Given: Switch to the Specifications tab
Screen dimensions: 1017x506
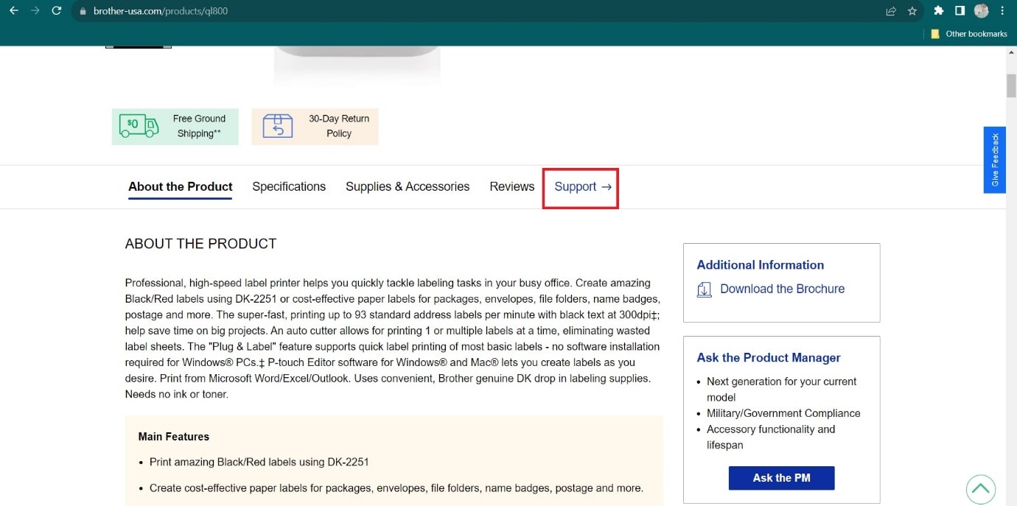Looking at the screenshot, I should click(288, 186).
